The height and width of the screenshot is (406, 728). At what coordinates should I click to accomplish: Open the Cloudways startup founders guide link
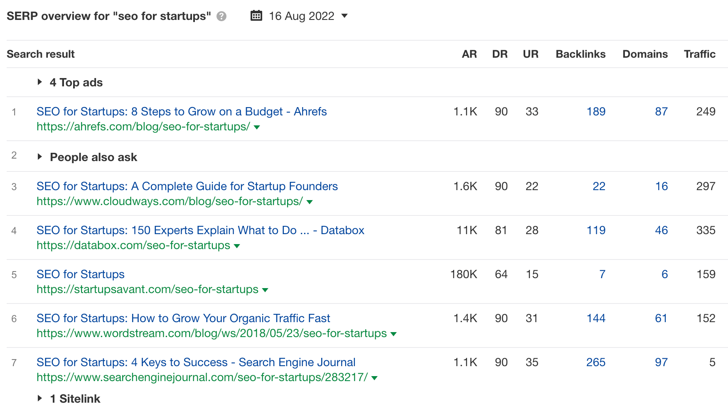[x=187, y=186]
